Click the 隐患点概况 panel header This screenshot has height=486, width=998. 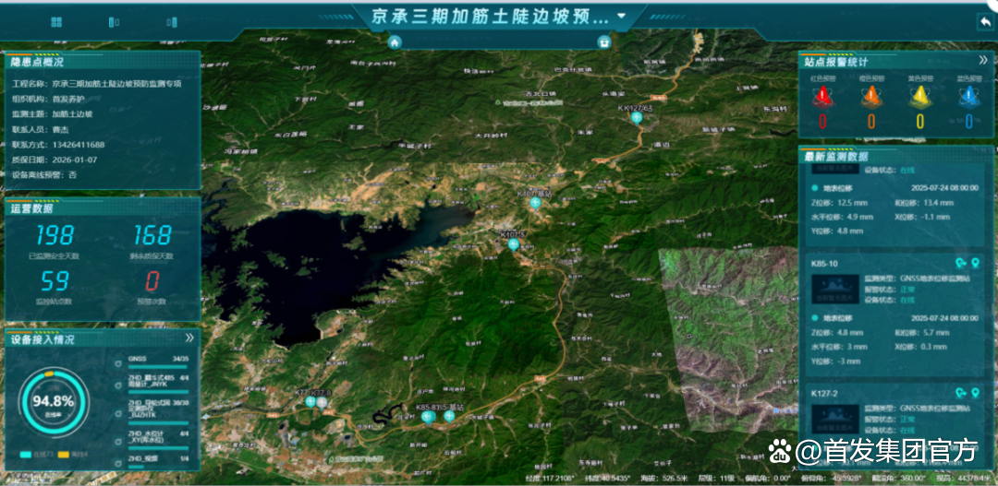39,63
